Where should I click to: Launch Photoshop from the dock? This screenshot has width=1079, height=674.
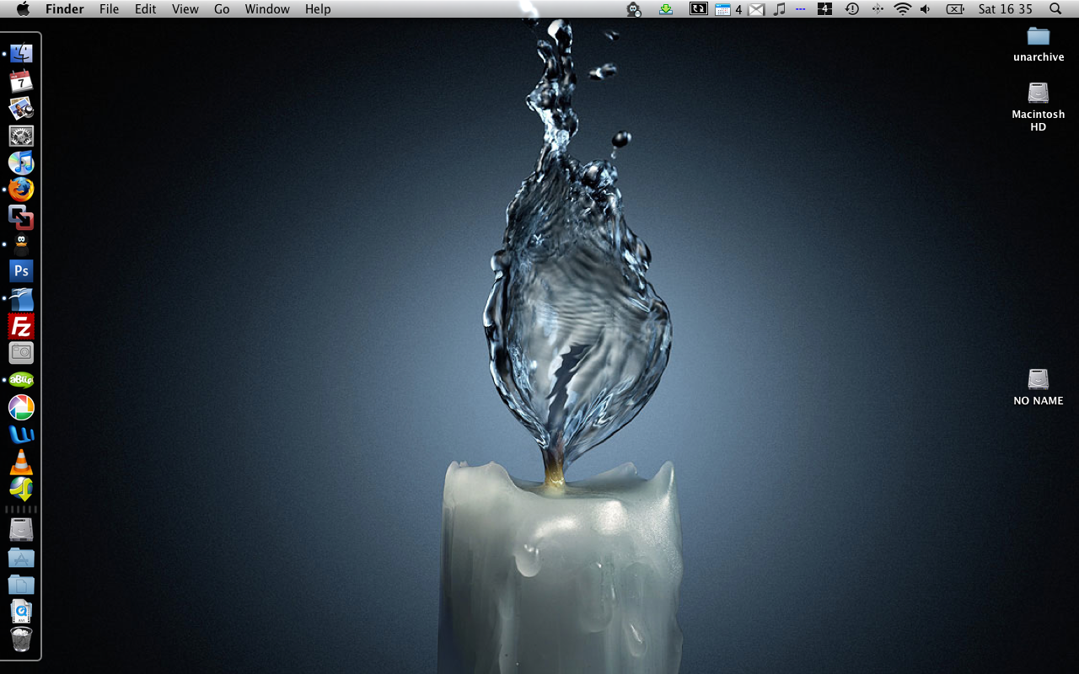(21, 271)
